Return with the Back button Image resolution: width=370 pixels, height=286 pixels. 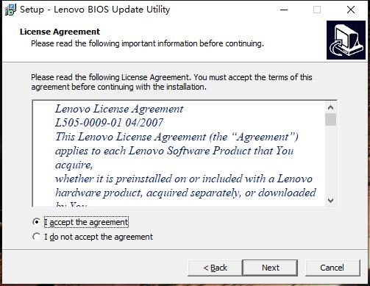point(215,268)
